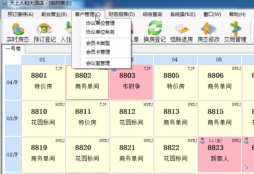
Task: Select 会员卡管理 menu entry
Action: [x=102, y=52]
